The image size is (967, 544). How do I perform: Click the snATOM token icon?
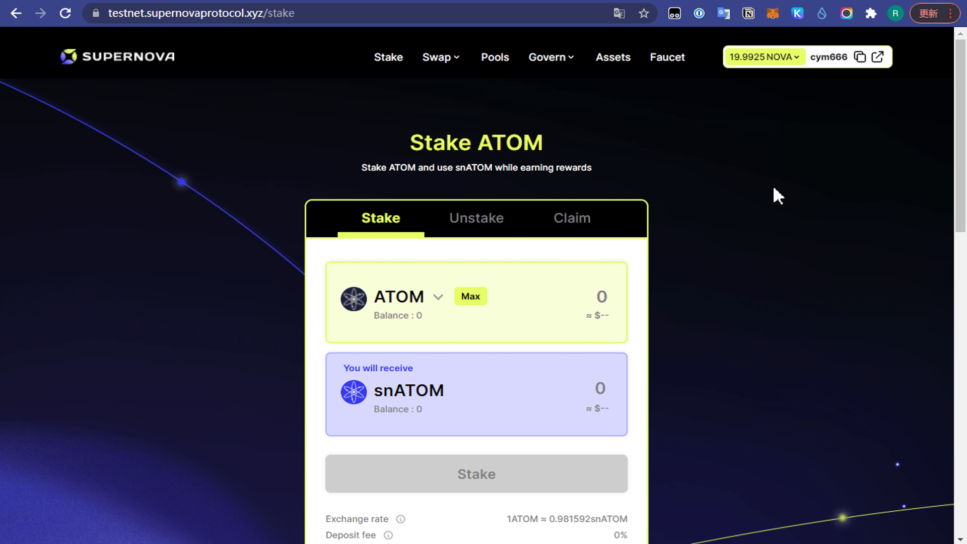[354, 392]
